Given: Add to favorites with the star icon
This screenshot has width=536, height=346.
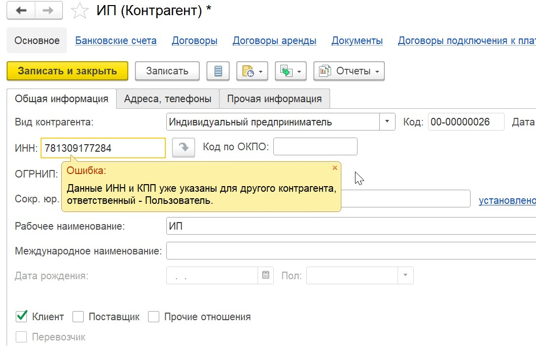Looking at the screenshot, I should click(x=79, y=11).
